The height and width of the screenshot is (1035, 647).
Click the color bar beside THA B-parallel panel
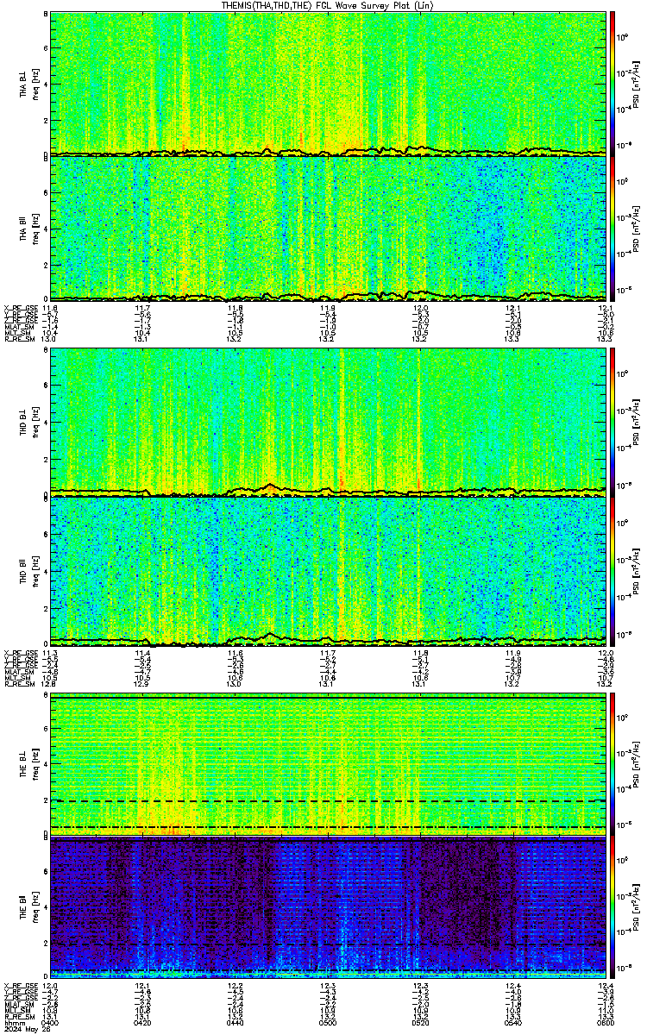612,228
